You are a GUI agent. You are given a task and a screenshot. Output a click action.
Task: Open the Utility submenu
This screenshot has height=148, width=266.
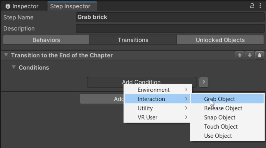click(x=158, y=108)
